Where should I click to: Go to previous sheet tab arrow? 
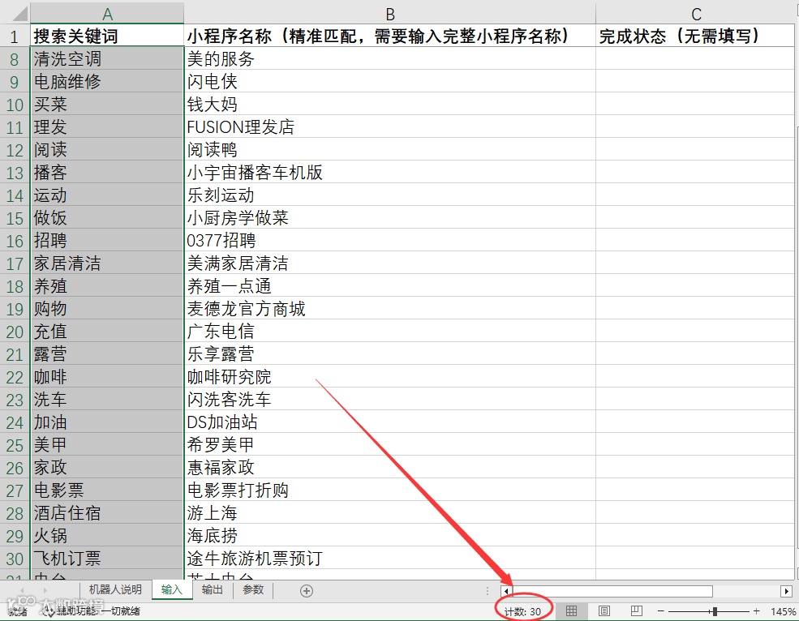pyautogui.click(x=23, y=590)
